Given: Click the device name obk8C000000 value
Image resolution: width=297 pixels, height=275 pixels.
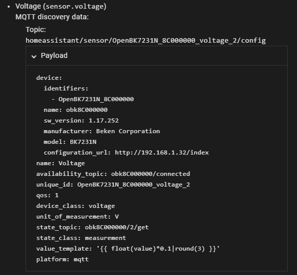Looking at the screenshot, I should (x=87, y=110).
